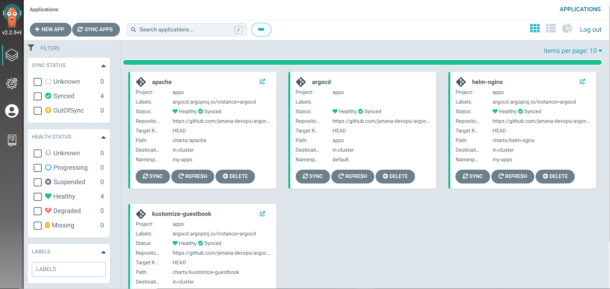610x289 pixels.
Task: Open the Applications layers sidebar icon
Action: (x=12, y=55)
